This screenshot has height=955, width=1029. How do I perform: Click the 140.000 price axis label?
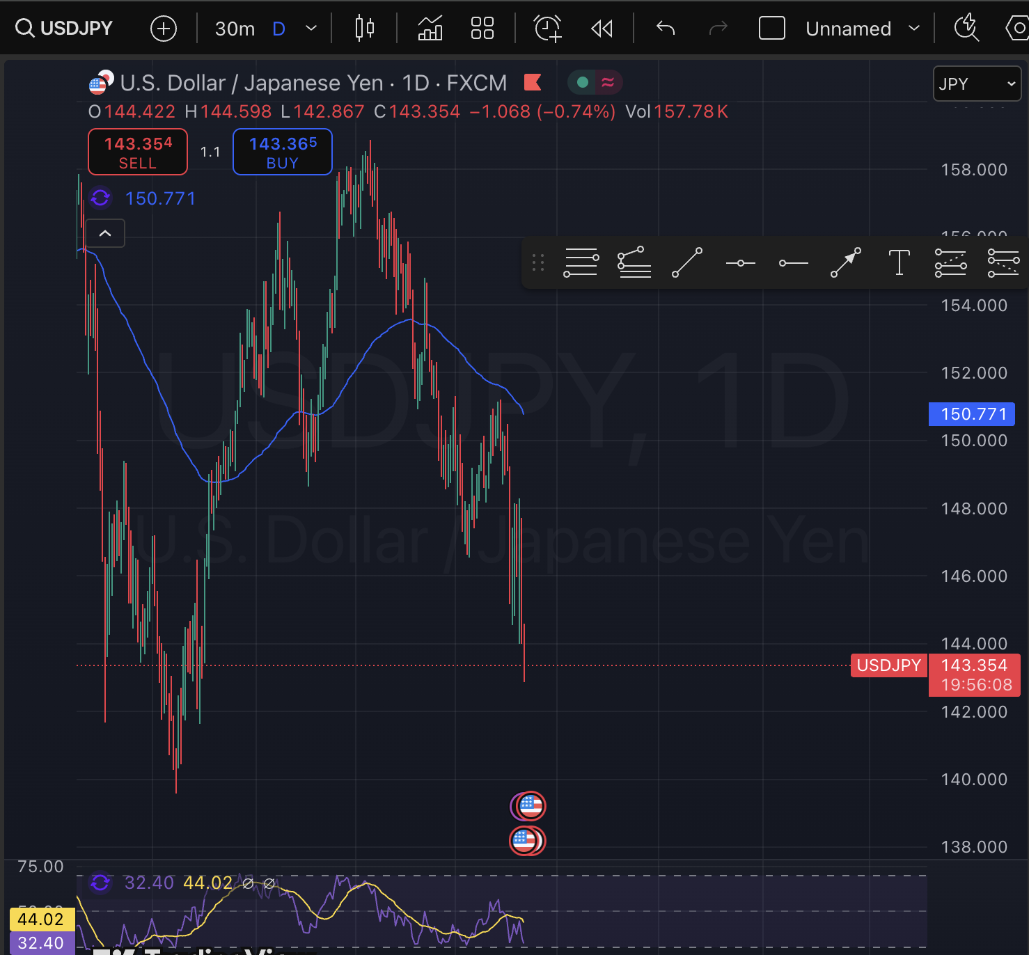click(974, 779)
